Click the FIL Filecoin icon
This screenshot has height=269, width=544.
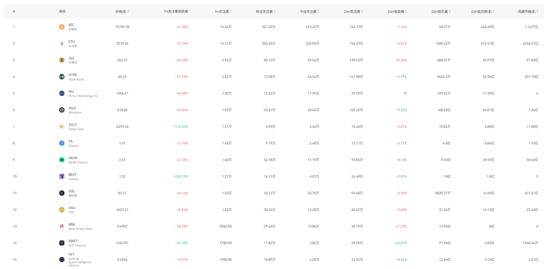point(62,143)
